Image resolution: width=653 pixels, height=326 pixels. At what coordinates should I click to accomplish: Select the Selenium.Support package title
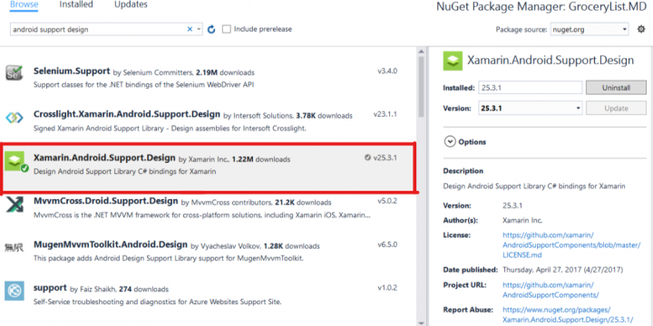pyautogui.click(x=72, y=72)
